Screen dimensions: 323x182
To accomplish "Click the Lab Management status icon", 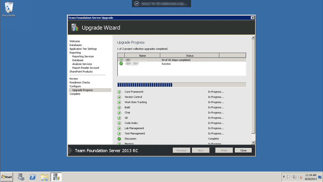I will pyautogui.click(x=119, y=128).
